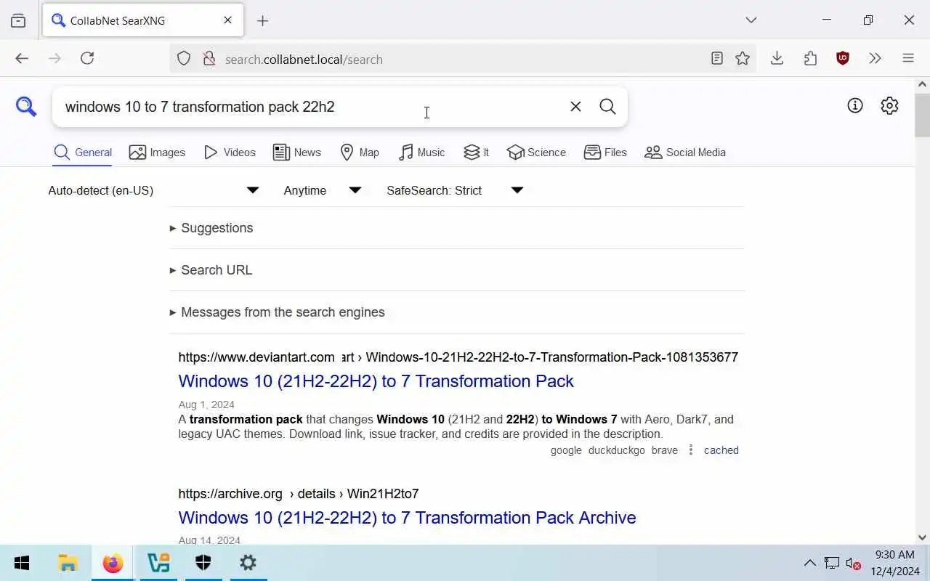Switch to News category
The width and height of the screenshot is (930, 581).
point(296,153)
